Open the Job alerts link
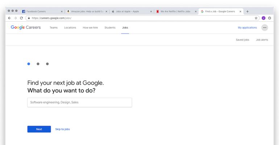 coord(262,40)
